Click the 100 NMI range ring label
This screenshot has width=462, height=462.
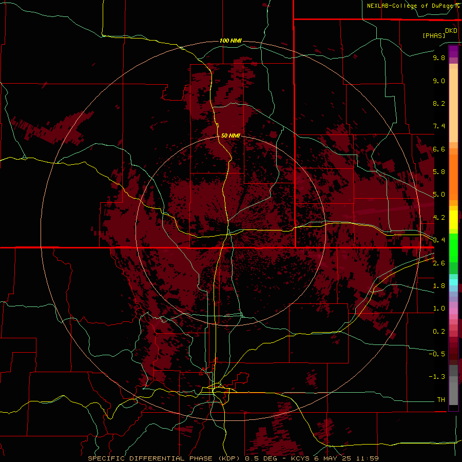pos(230,41)
